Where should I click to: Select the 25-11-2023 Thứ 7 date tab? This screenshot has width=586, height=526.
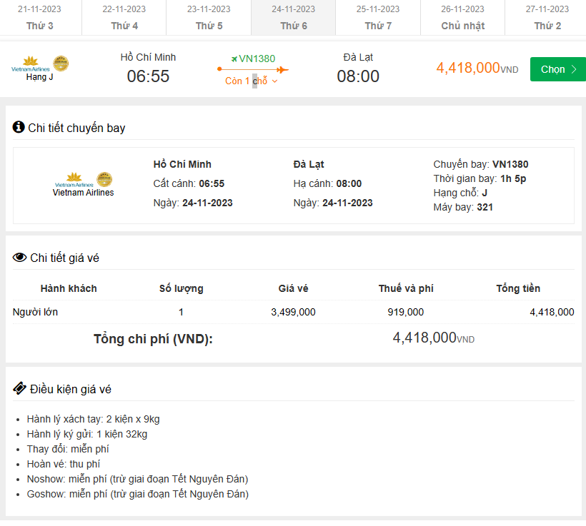(x=378, y=18)
